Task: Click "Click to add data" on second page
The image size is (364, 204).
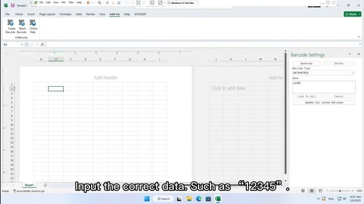Action: coord(228,88)
